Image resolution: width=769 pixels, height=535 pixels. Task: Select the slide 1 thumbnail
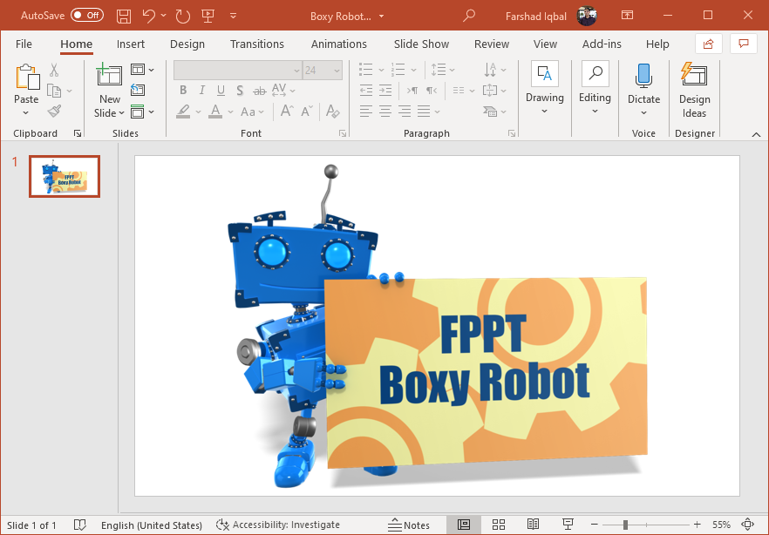click(64, 176)
